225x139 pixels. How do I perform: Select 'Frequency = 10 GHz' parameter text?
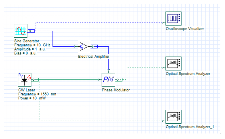tap(32, 45)
